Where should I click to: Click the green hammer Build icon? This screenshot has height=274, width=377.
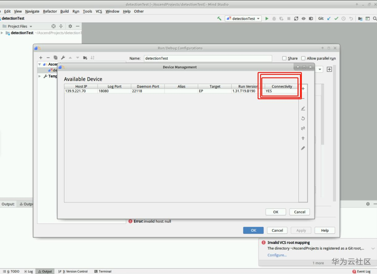219,19
